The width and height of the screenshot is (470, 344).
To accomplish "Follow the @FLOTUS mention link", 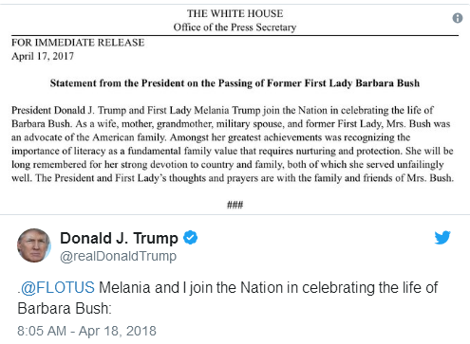I will click(x=58, y=288).
